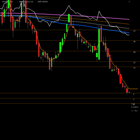Click the price axis label 14
Screen dimensions: 140x140
[134, 52]
